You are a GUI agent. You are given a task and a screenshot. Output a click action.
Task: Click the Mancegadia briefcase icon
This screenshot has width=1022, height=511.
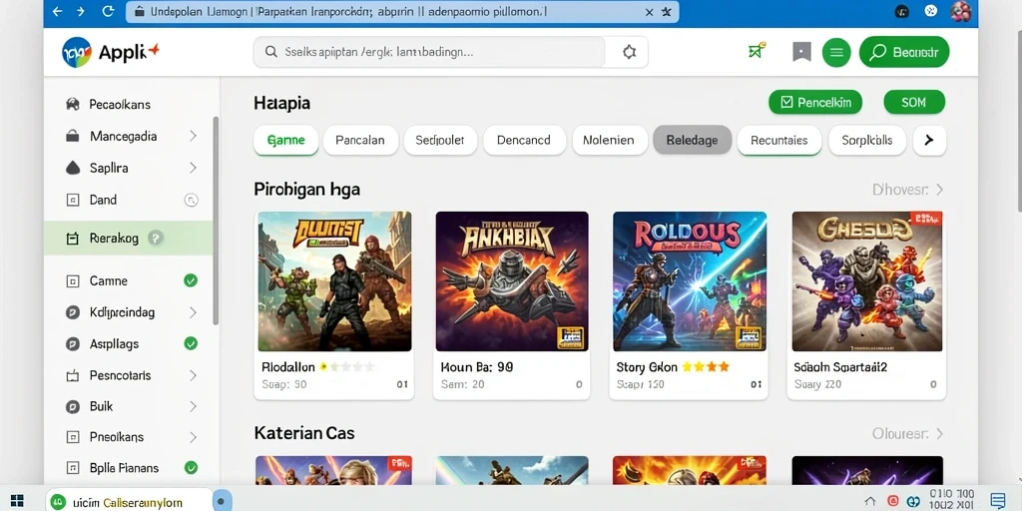click(72, 136)
